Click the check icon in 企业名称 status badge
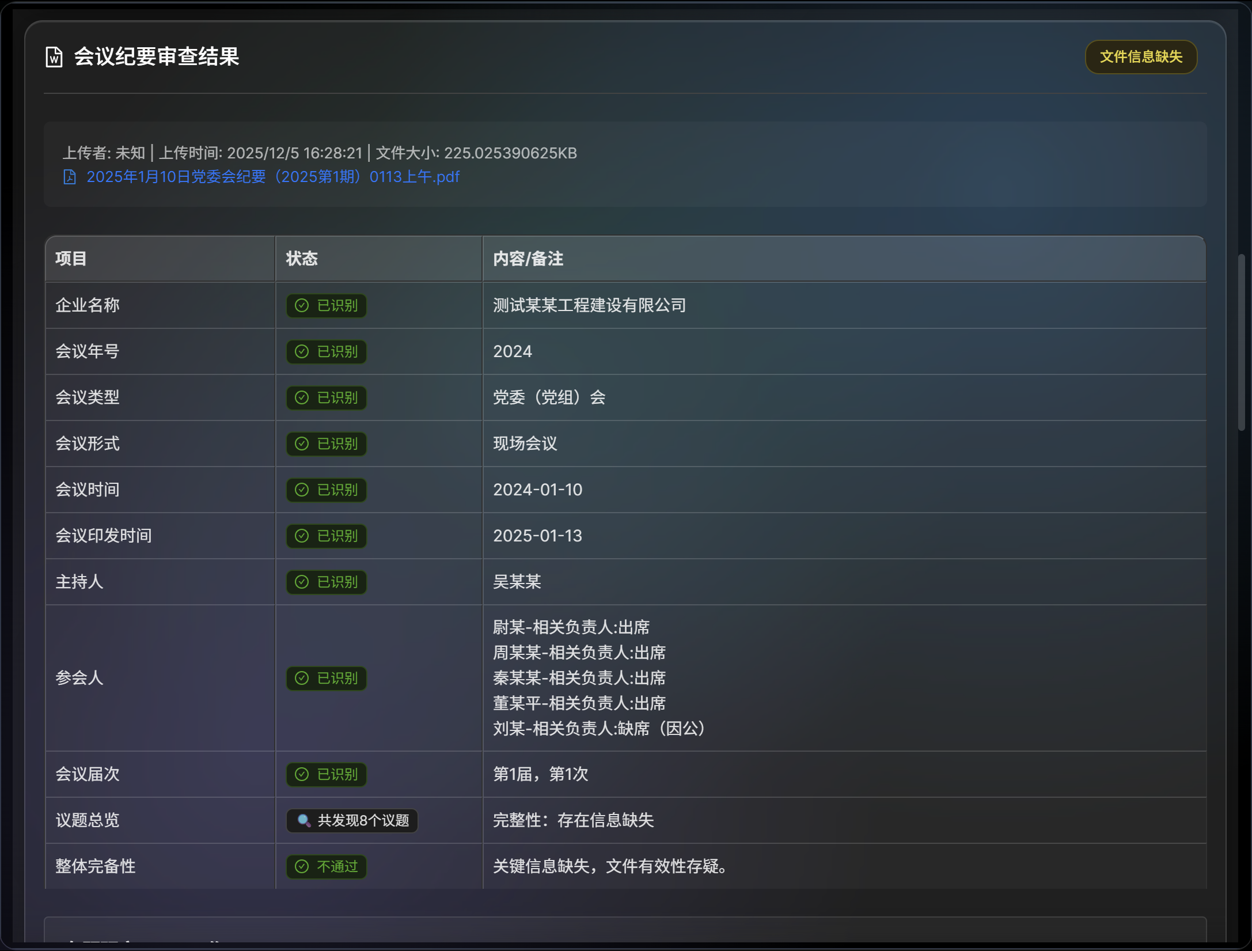This screenshot has width=1252, height=951. click(302, 305)
